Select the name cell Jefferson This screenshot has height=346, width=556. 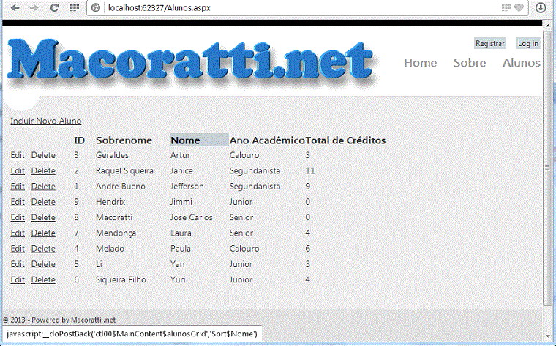coord(187,187)
